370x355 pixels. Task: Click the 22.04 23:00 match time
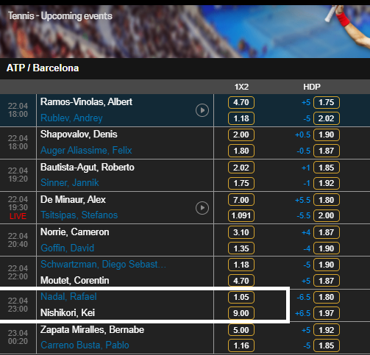(x=18, y=305)
